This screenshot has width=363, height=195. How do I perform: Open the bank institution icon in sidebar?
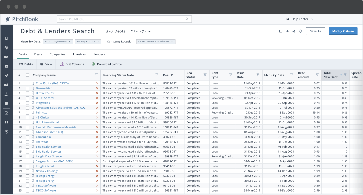pyautogui.click(x=7, y=66)
